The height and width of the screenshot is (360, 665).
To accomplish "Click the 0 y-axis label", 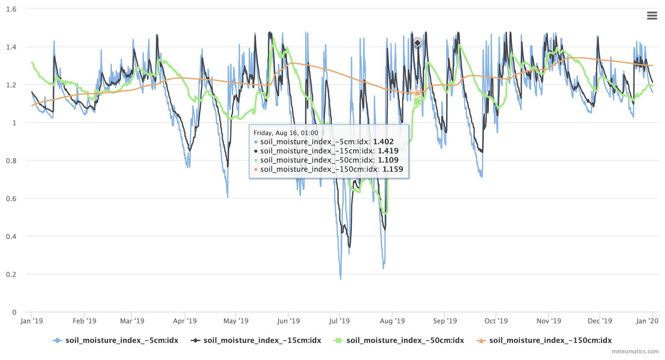I will (14, 312).
